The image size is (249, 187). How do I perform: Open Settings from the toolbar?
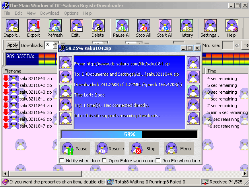pos(210,26)
